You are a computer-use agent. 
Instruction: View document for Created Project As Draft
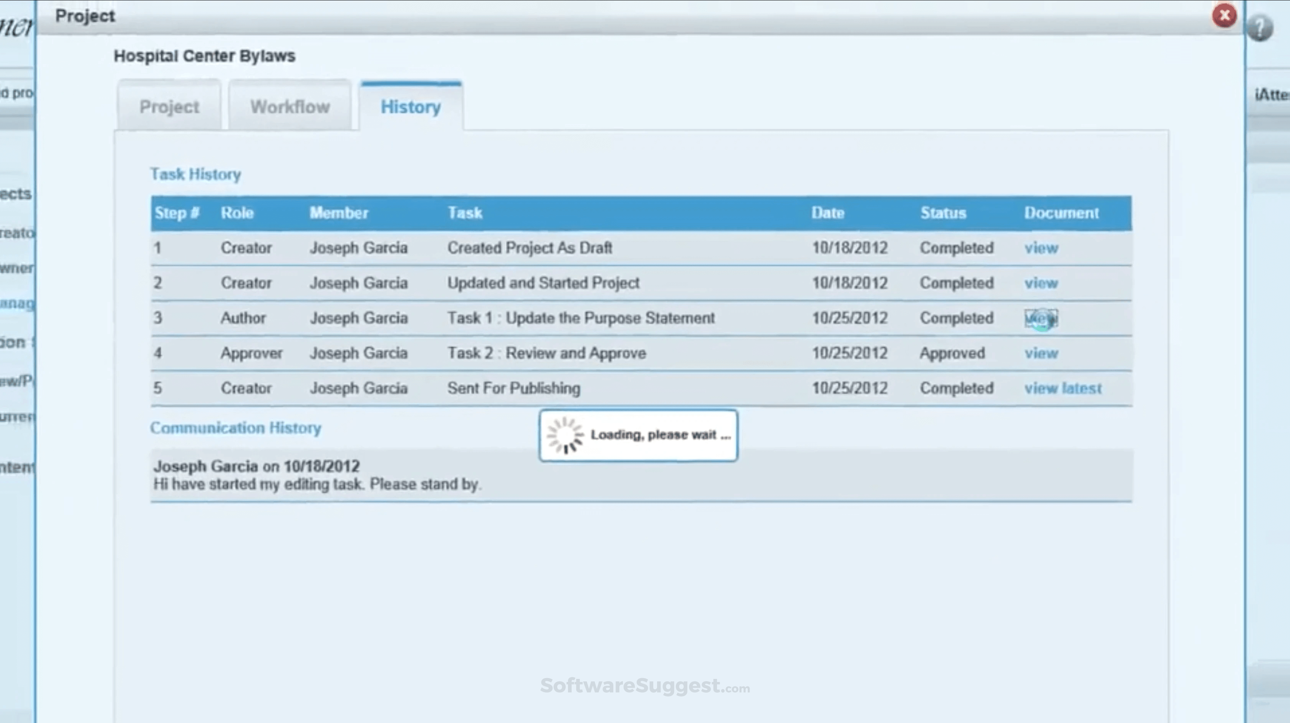[1041, 248]
